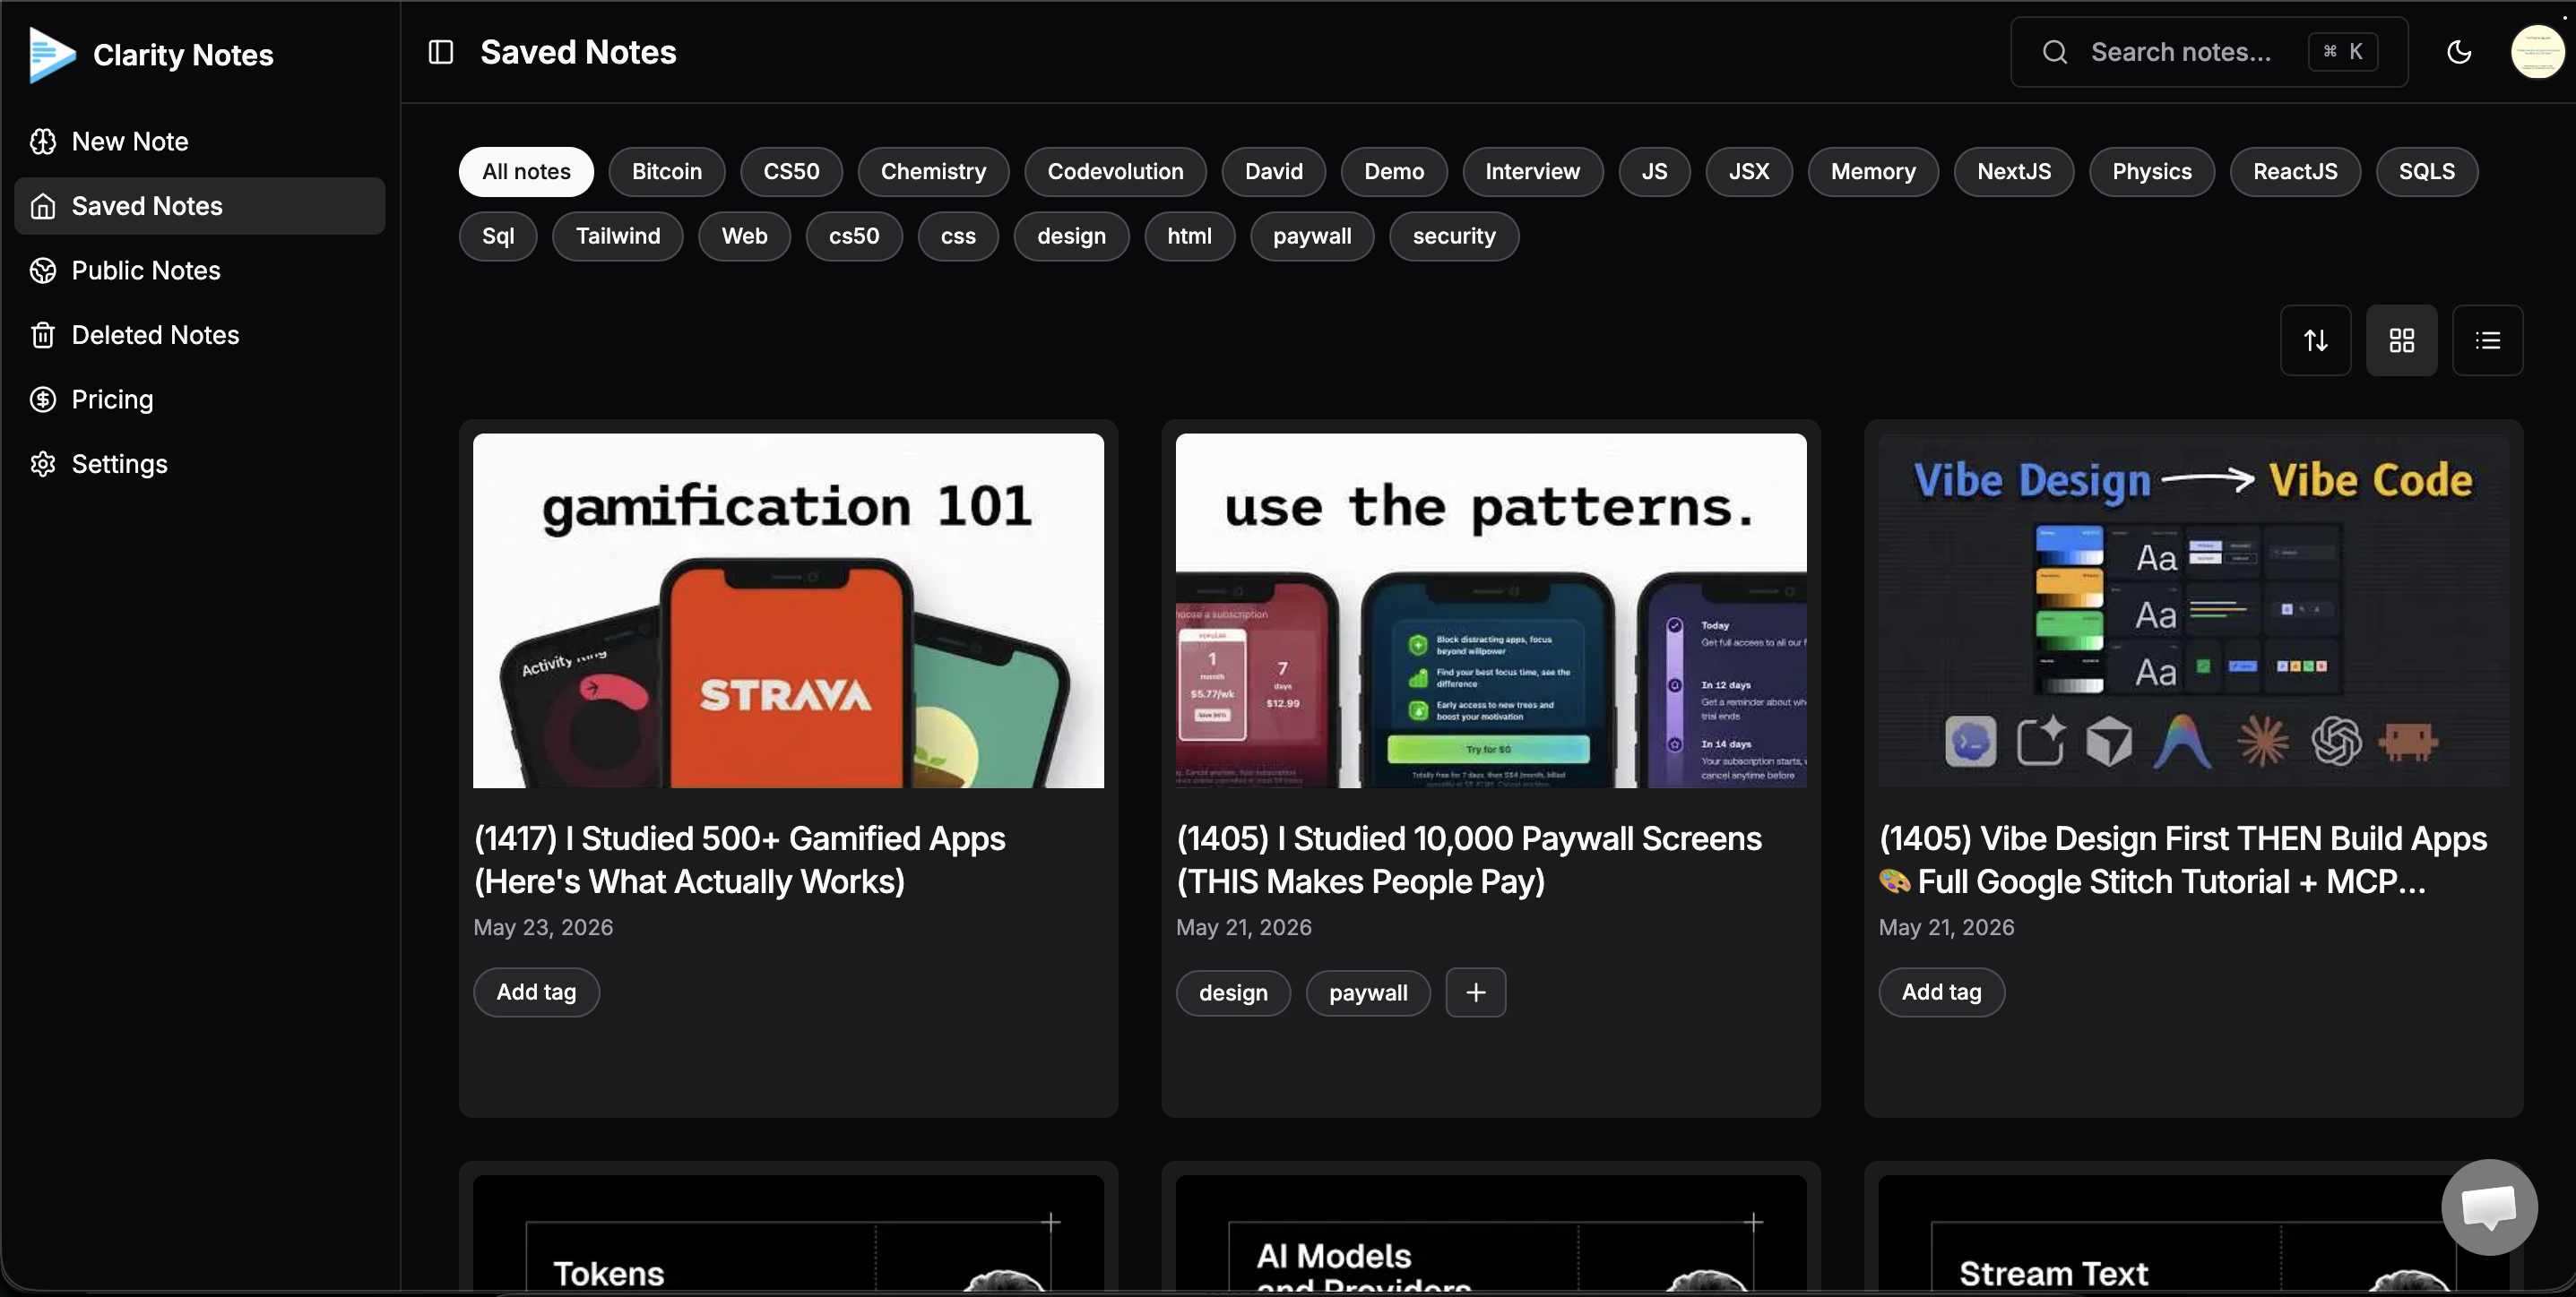Open the user profile avatar
Screen dimensions: 2576x1297
coord(2538,52)
